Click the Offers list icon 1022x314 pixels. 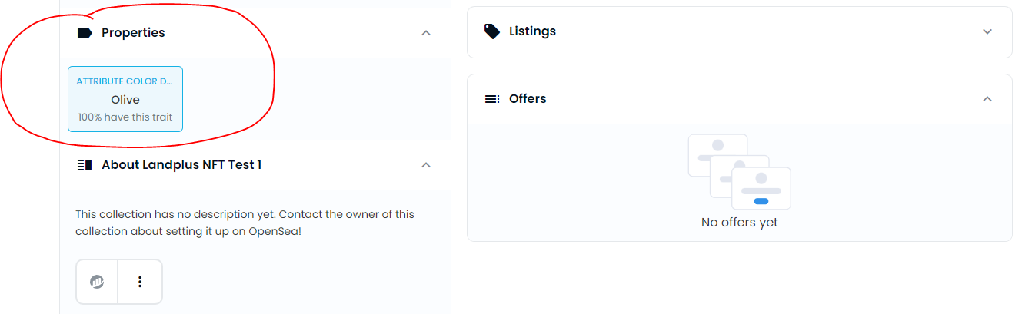pos(491,99)
